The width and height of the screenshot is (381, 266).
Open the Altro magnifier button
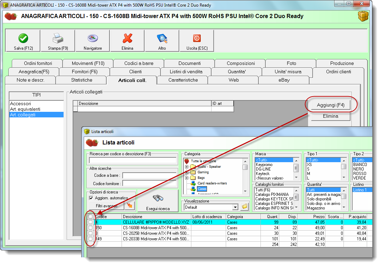[x=162, y=41]
